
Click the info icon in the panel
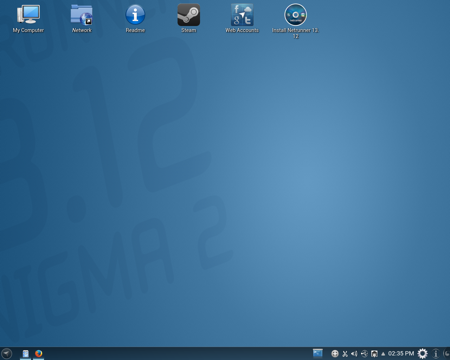pyautogui.click(x=436, y=353)
